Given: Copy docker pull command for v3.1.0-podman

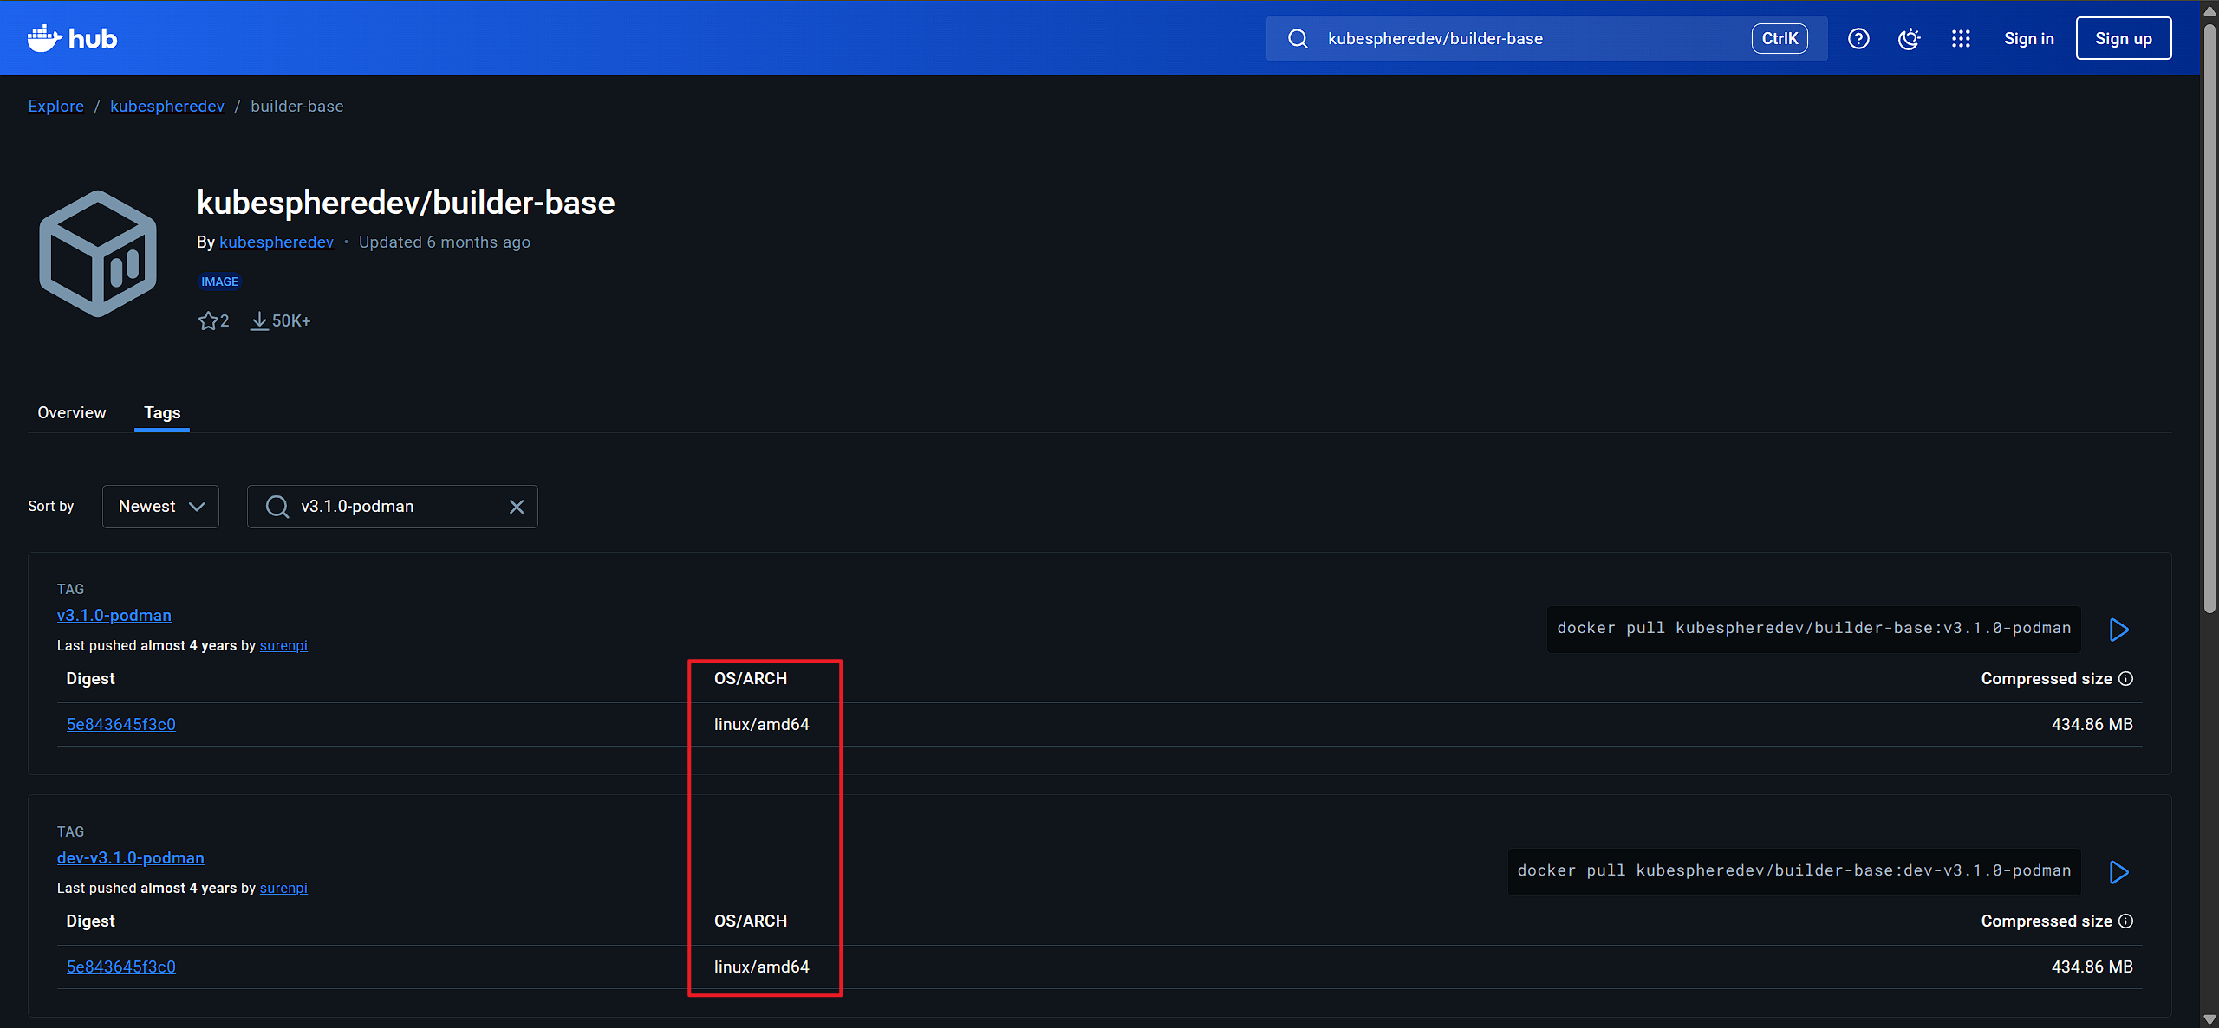Looking at the screenshot, I should coord(1813,629).
